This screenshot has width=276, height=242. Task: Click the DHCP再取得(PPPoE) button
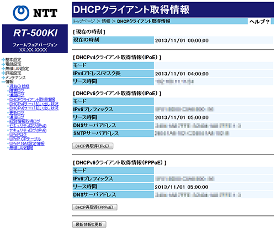tap(94, 207)
